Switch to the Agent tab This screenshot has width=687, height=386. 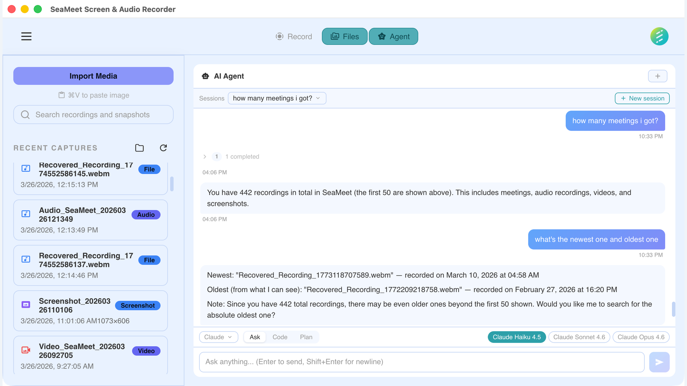tap(393, 36)
